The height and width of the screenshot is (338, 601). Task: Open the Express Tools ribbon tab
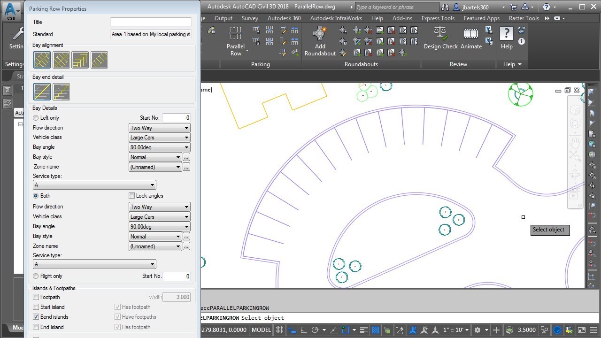pyautogui.click(x=438, y=18)
